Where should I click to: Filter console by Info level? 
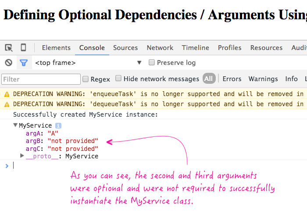coord(291,79)
